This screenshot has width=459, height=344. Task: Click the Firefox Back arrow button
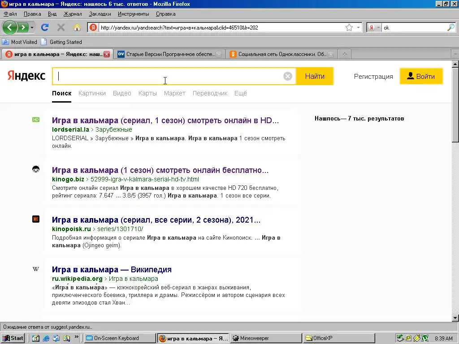pyautogui.click(x=9, y=27)
